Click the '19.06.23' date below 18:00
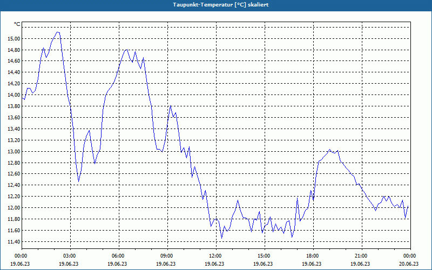 click(312, 264)
